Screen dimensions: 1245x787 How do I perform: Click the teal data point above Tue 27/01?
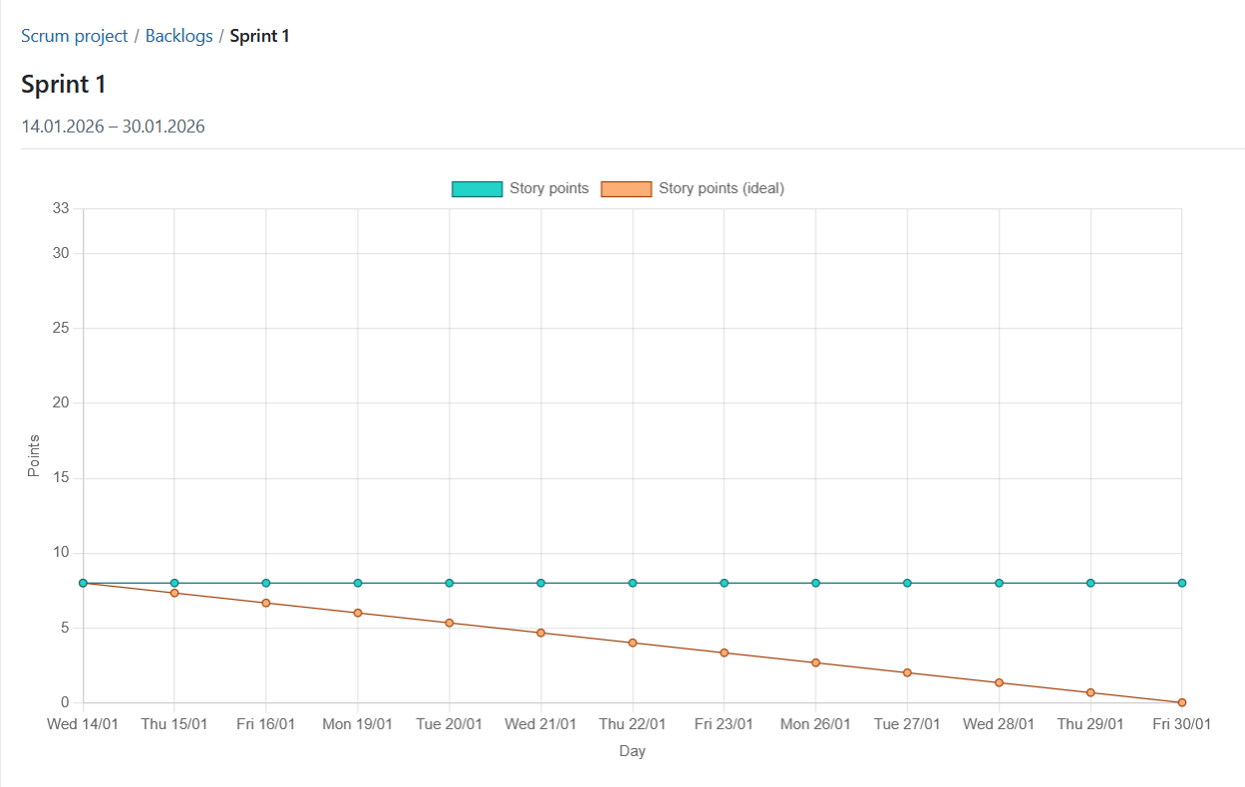[906, 583]
